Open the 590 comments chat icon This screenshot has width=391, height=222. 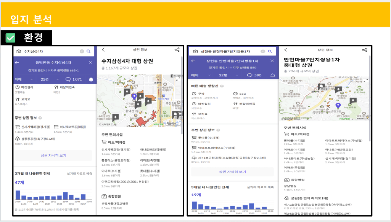249,75
